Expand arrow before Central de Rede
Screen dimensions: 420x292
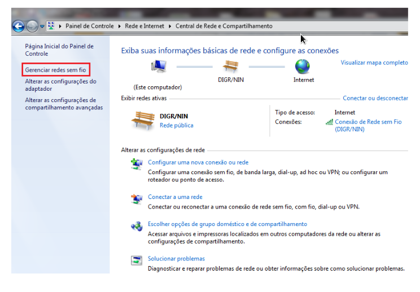point(170,26)
